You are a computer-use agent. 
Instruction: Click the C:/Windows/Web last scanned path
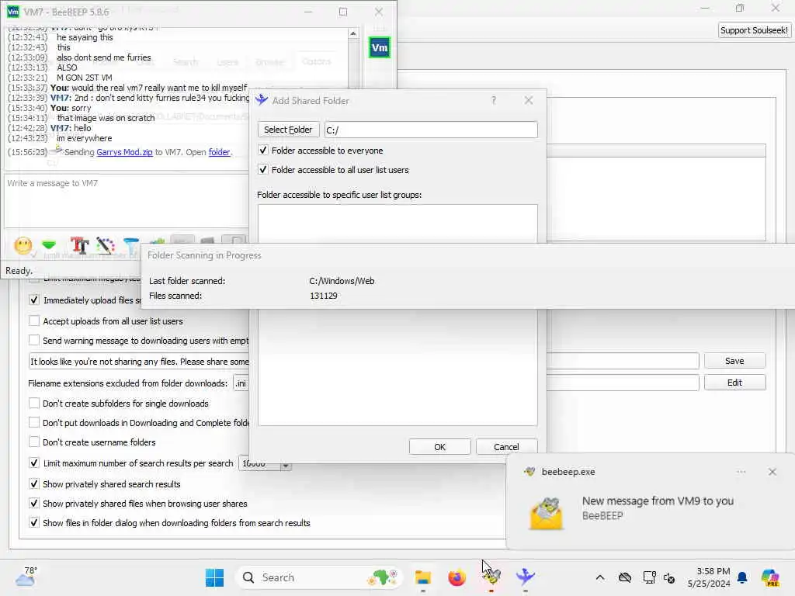[x=342, y=281]
